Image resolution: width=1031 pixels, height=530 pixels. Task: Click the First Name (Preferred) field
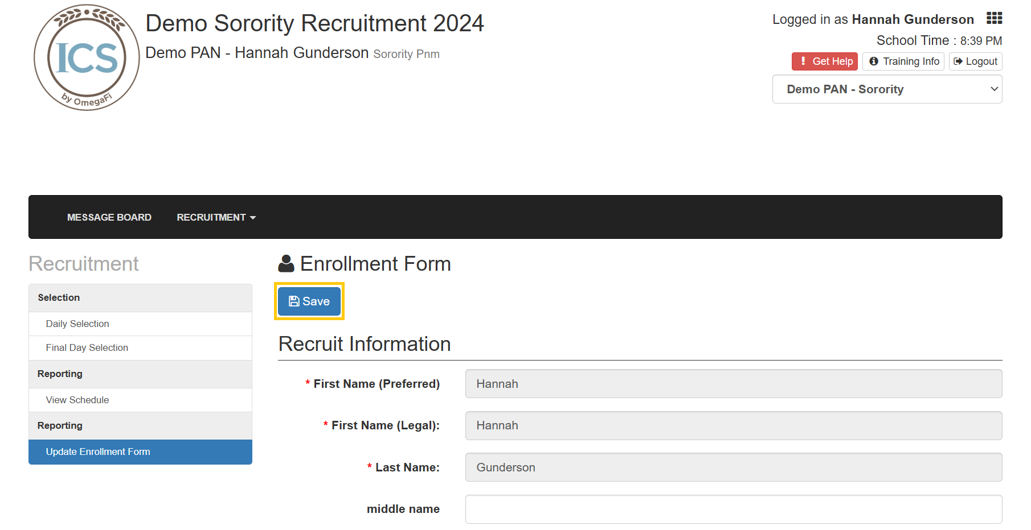click(733, 384)
